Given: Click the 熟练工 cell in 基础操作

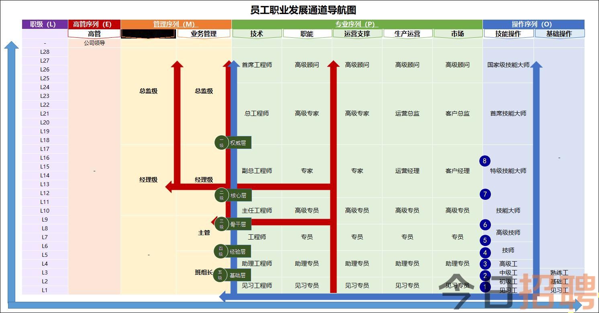Looking at the screenshot, I should [559, 273].
